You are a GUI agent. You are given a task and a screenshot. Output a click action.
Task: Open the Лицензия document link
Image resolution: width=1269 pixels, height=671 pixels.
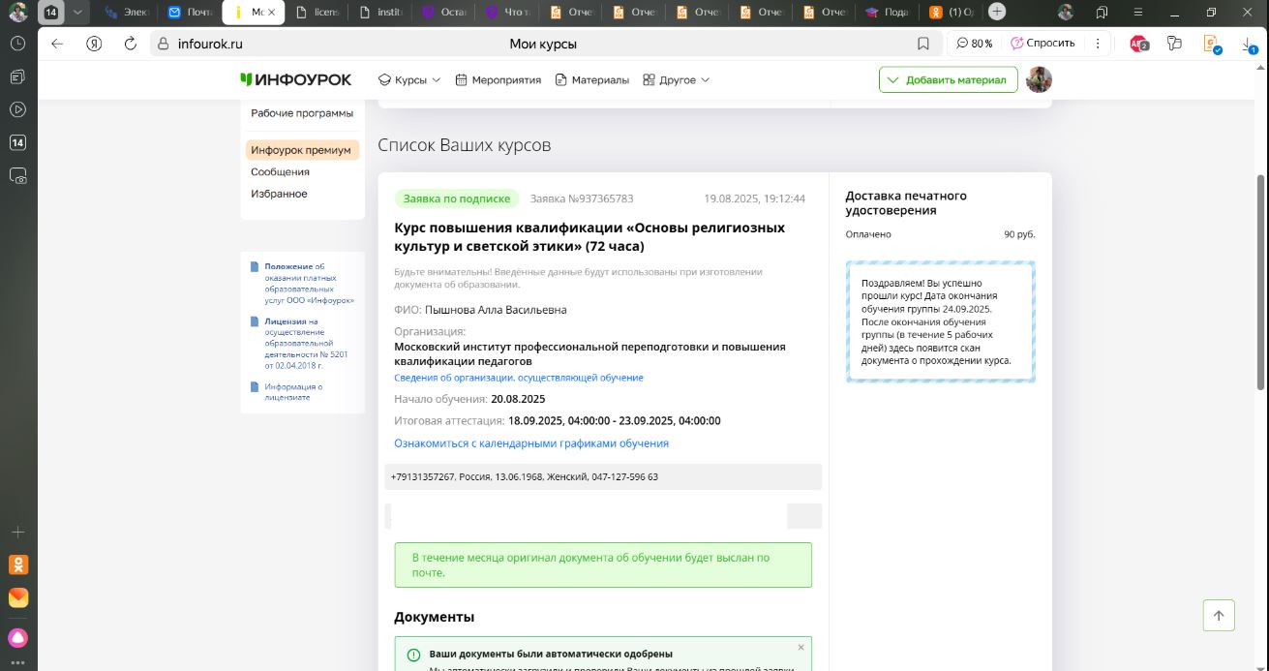(286, 320)
